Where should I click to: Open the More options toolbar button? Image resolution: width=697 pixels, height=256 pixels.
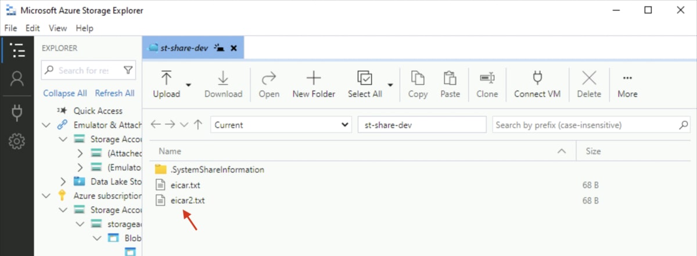tap(627, 84)
